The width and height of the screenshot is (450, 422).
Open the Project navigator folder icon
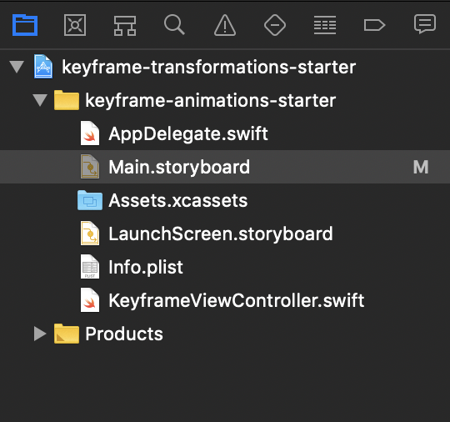coord(25,25)
